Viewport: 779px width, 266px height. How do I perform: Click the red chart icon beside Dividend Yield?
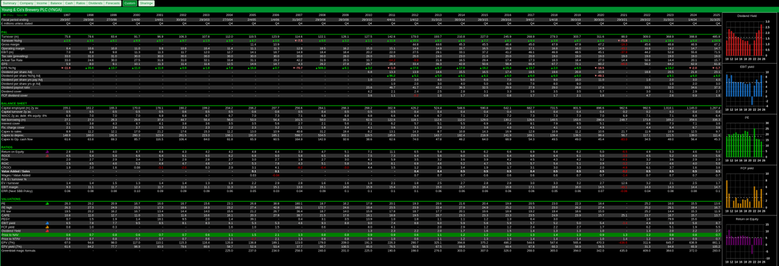coord(47,231)
